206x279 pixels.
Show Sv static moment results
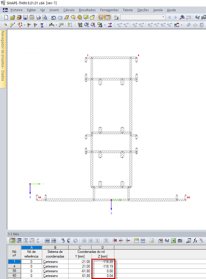click(x=126, y=25)
